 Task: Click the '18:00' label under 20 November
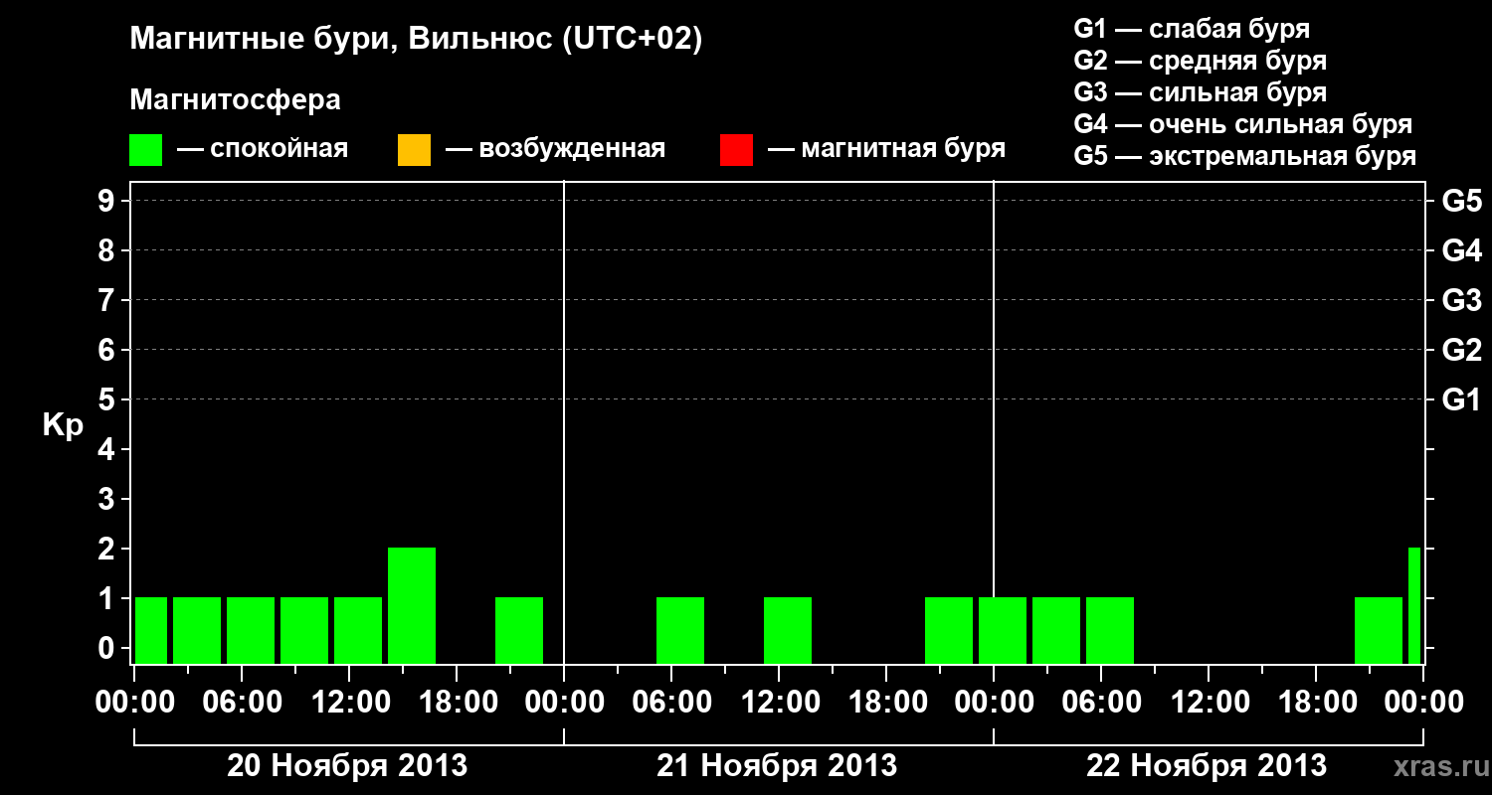click(458, 702)
